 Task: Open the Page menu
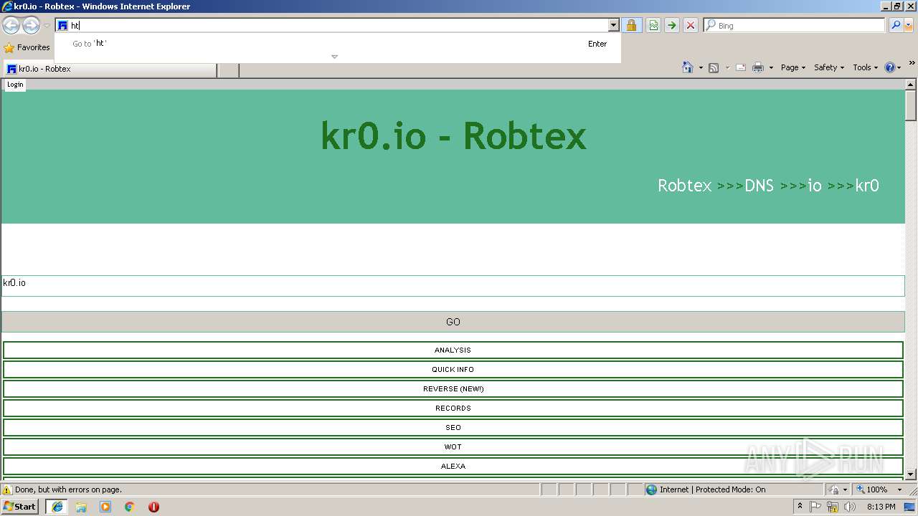792,67
